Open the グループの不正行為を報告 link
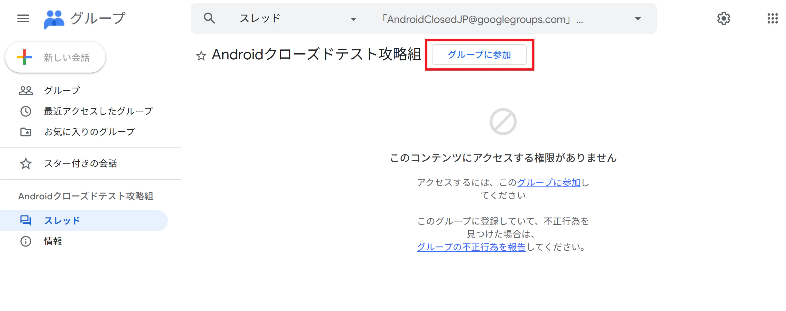The width and height of the screenshot is (786, 311). [x=471, y=247]
